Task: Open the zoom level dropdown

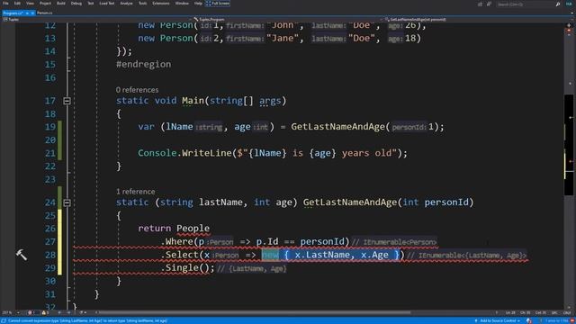Action: 10,312
